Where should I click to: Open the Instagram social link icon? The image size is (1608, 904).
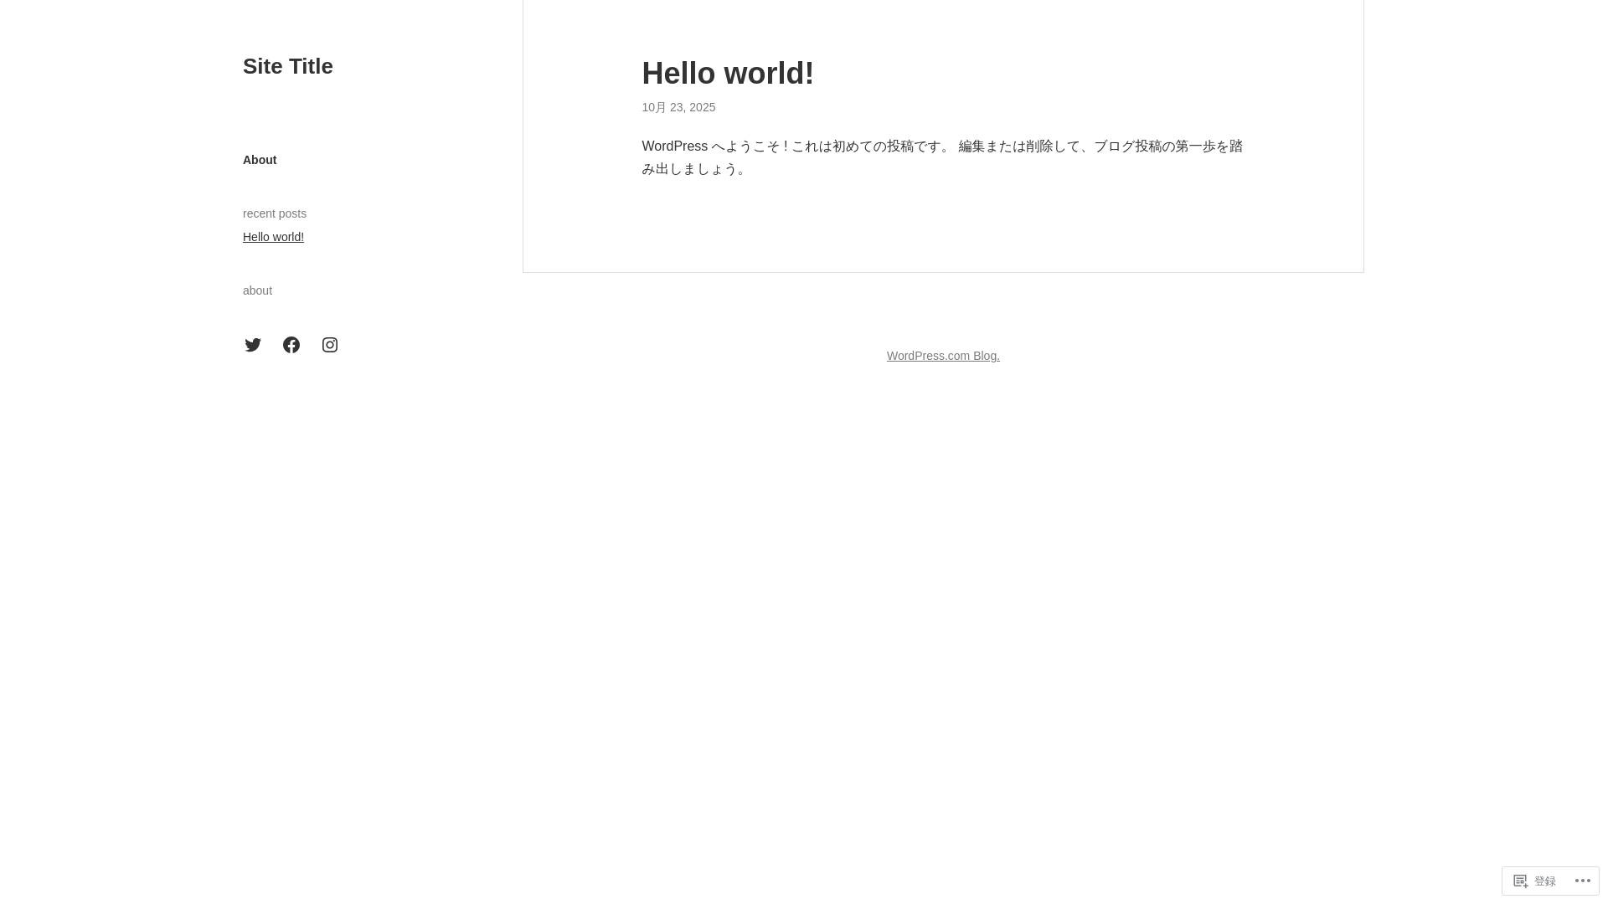[x=330, y=345]
